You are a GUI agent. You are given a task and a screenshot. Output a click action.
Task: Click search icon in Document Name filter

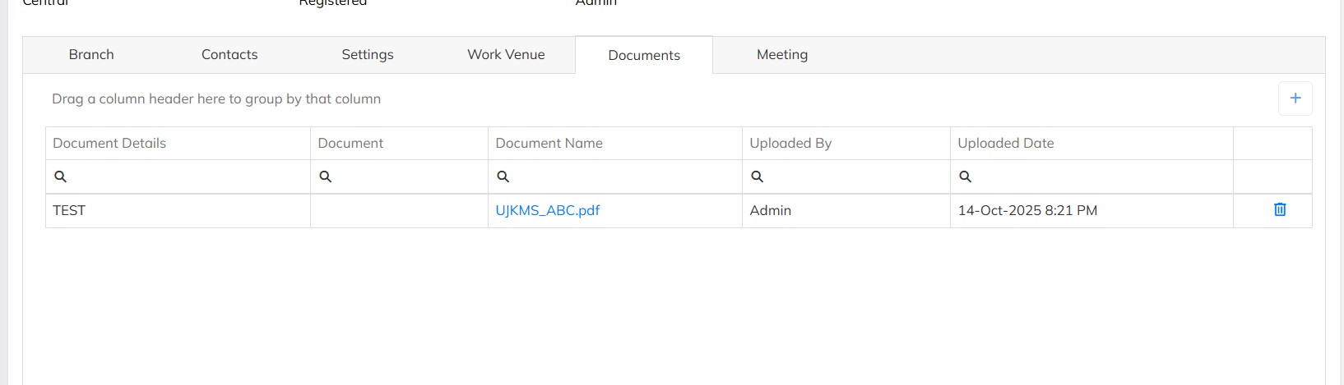[x=503, y=176]
